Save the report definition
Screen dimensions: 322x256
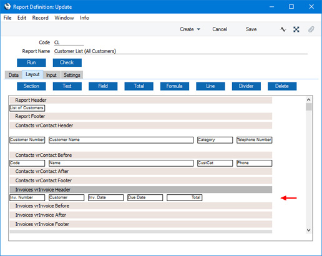coord(251,29)
